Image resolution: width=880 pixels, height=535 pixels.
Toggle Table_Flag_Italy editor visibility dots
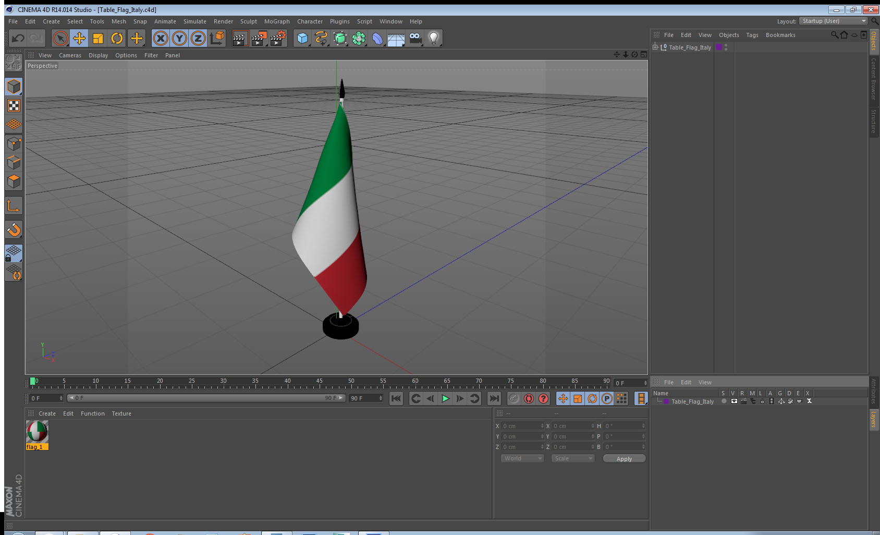point(726,47)
